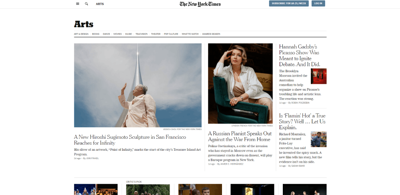This screenshot has width=400, height=195.
Task: Open Hannah Gadsby's Picasso Show headline
Action: click(300, 55)
